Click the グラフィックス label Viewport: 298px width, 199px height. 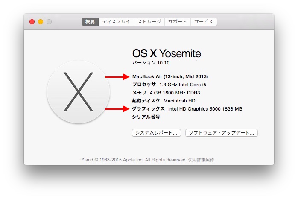tap(149, 109)
